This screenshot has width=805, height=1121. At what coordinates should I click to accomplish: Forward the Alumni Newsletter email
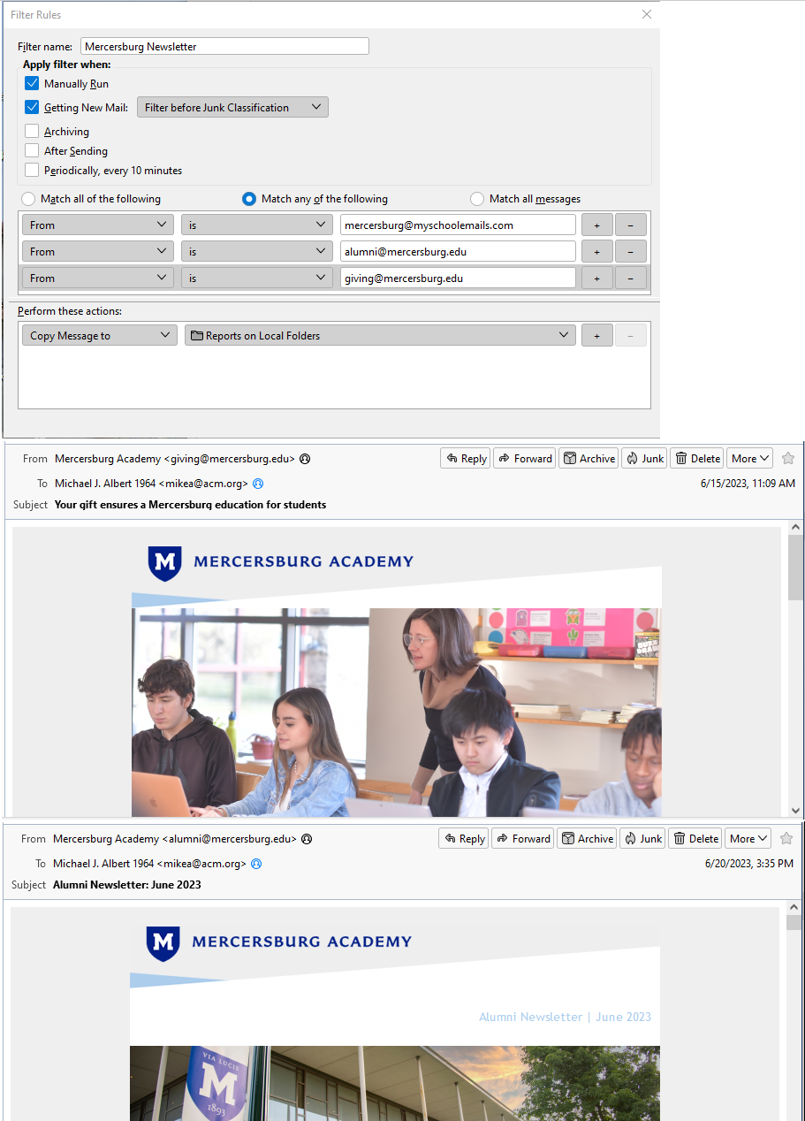522,839
